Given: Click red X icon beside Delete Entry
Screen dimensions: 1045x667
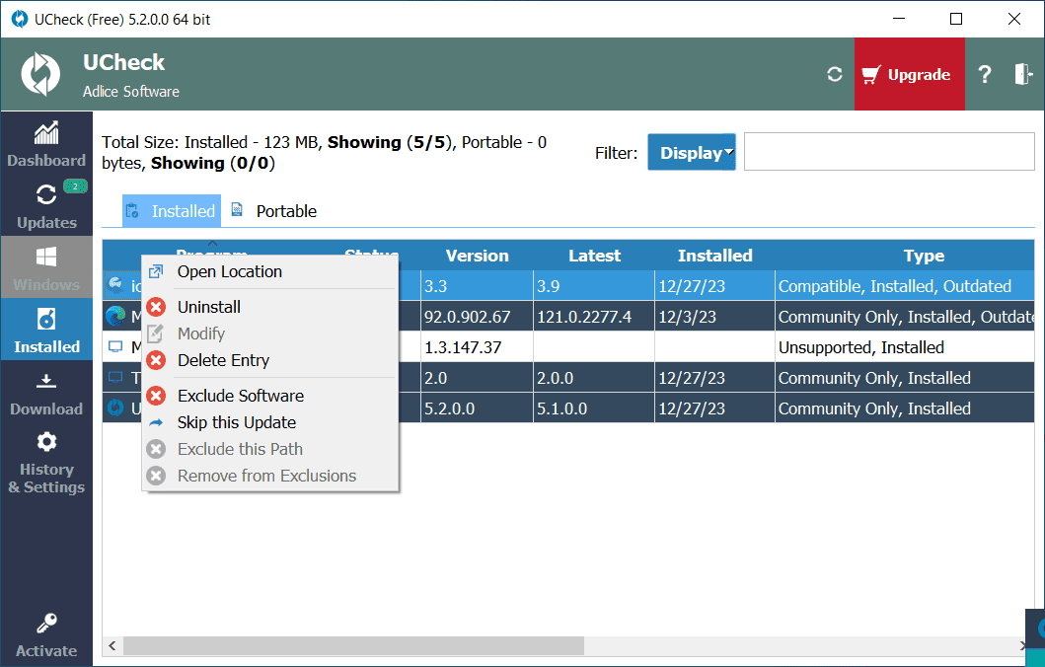Looking at the screenshot, I should coord(156,360).
